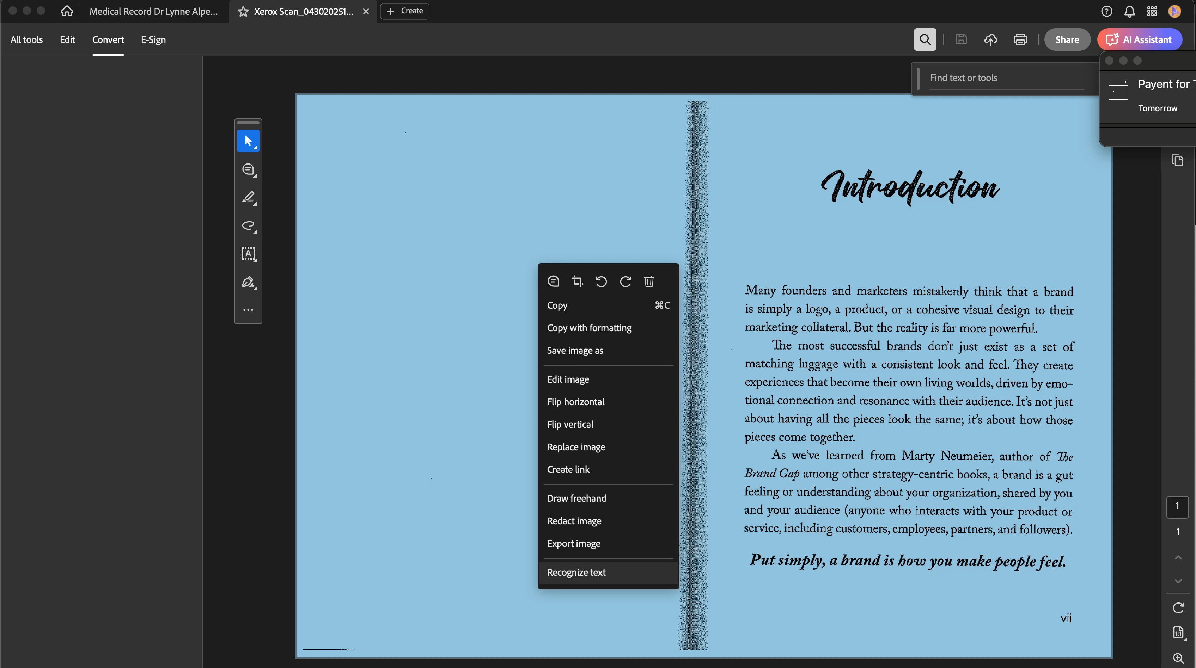
Task: Switch to Medical Record Dr Lynne tab
Action: [153, 11]
